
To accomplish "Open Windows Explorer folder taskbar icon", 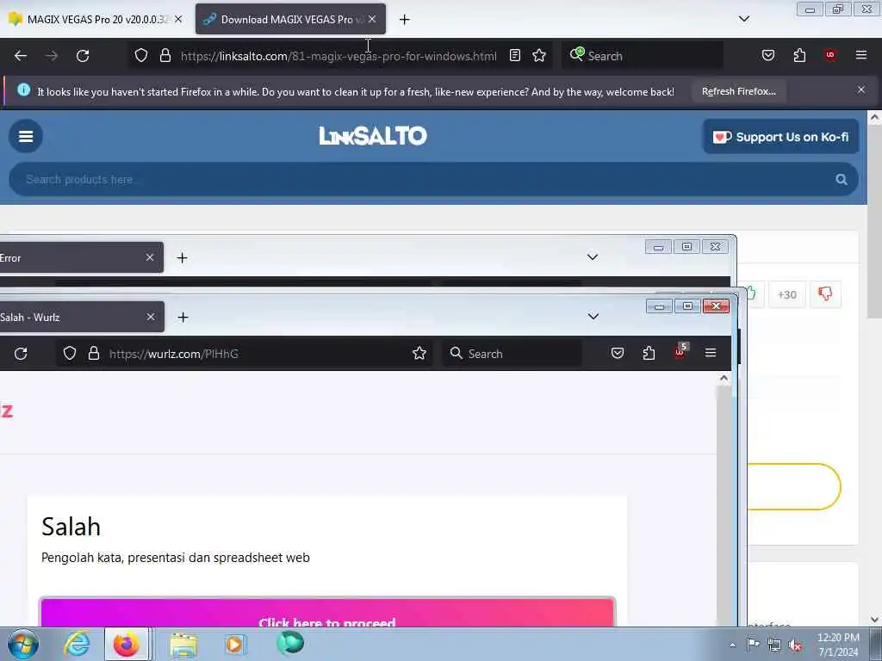I will [x=183, y=644].
